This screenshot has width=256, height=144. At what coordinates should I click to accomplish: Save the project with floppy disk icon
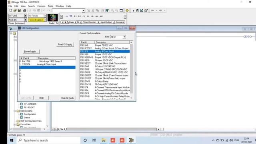click(19, 10)
